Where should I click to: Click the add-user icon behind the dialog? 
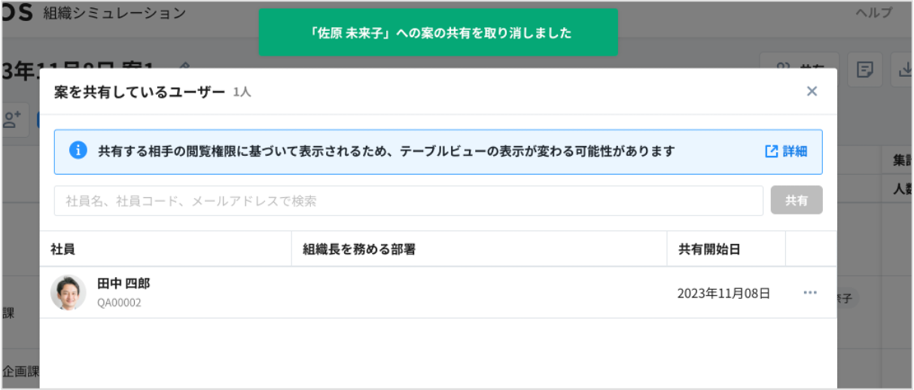pyautogui.click(x=12, y=119)
